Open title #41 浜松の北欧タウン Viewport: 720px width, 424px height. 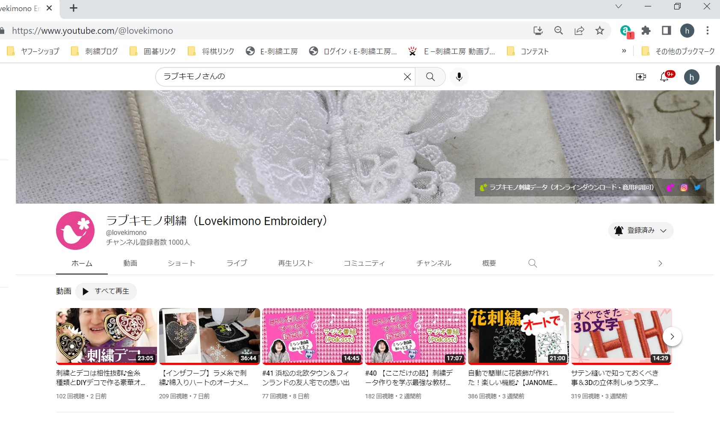306,378
